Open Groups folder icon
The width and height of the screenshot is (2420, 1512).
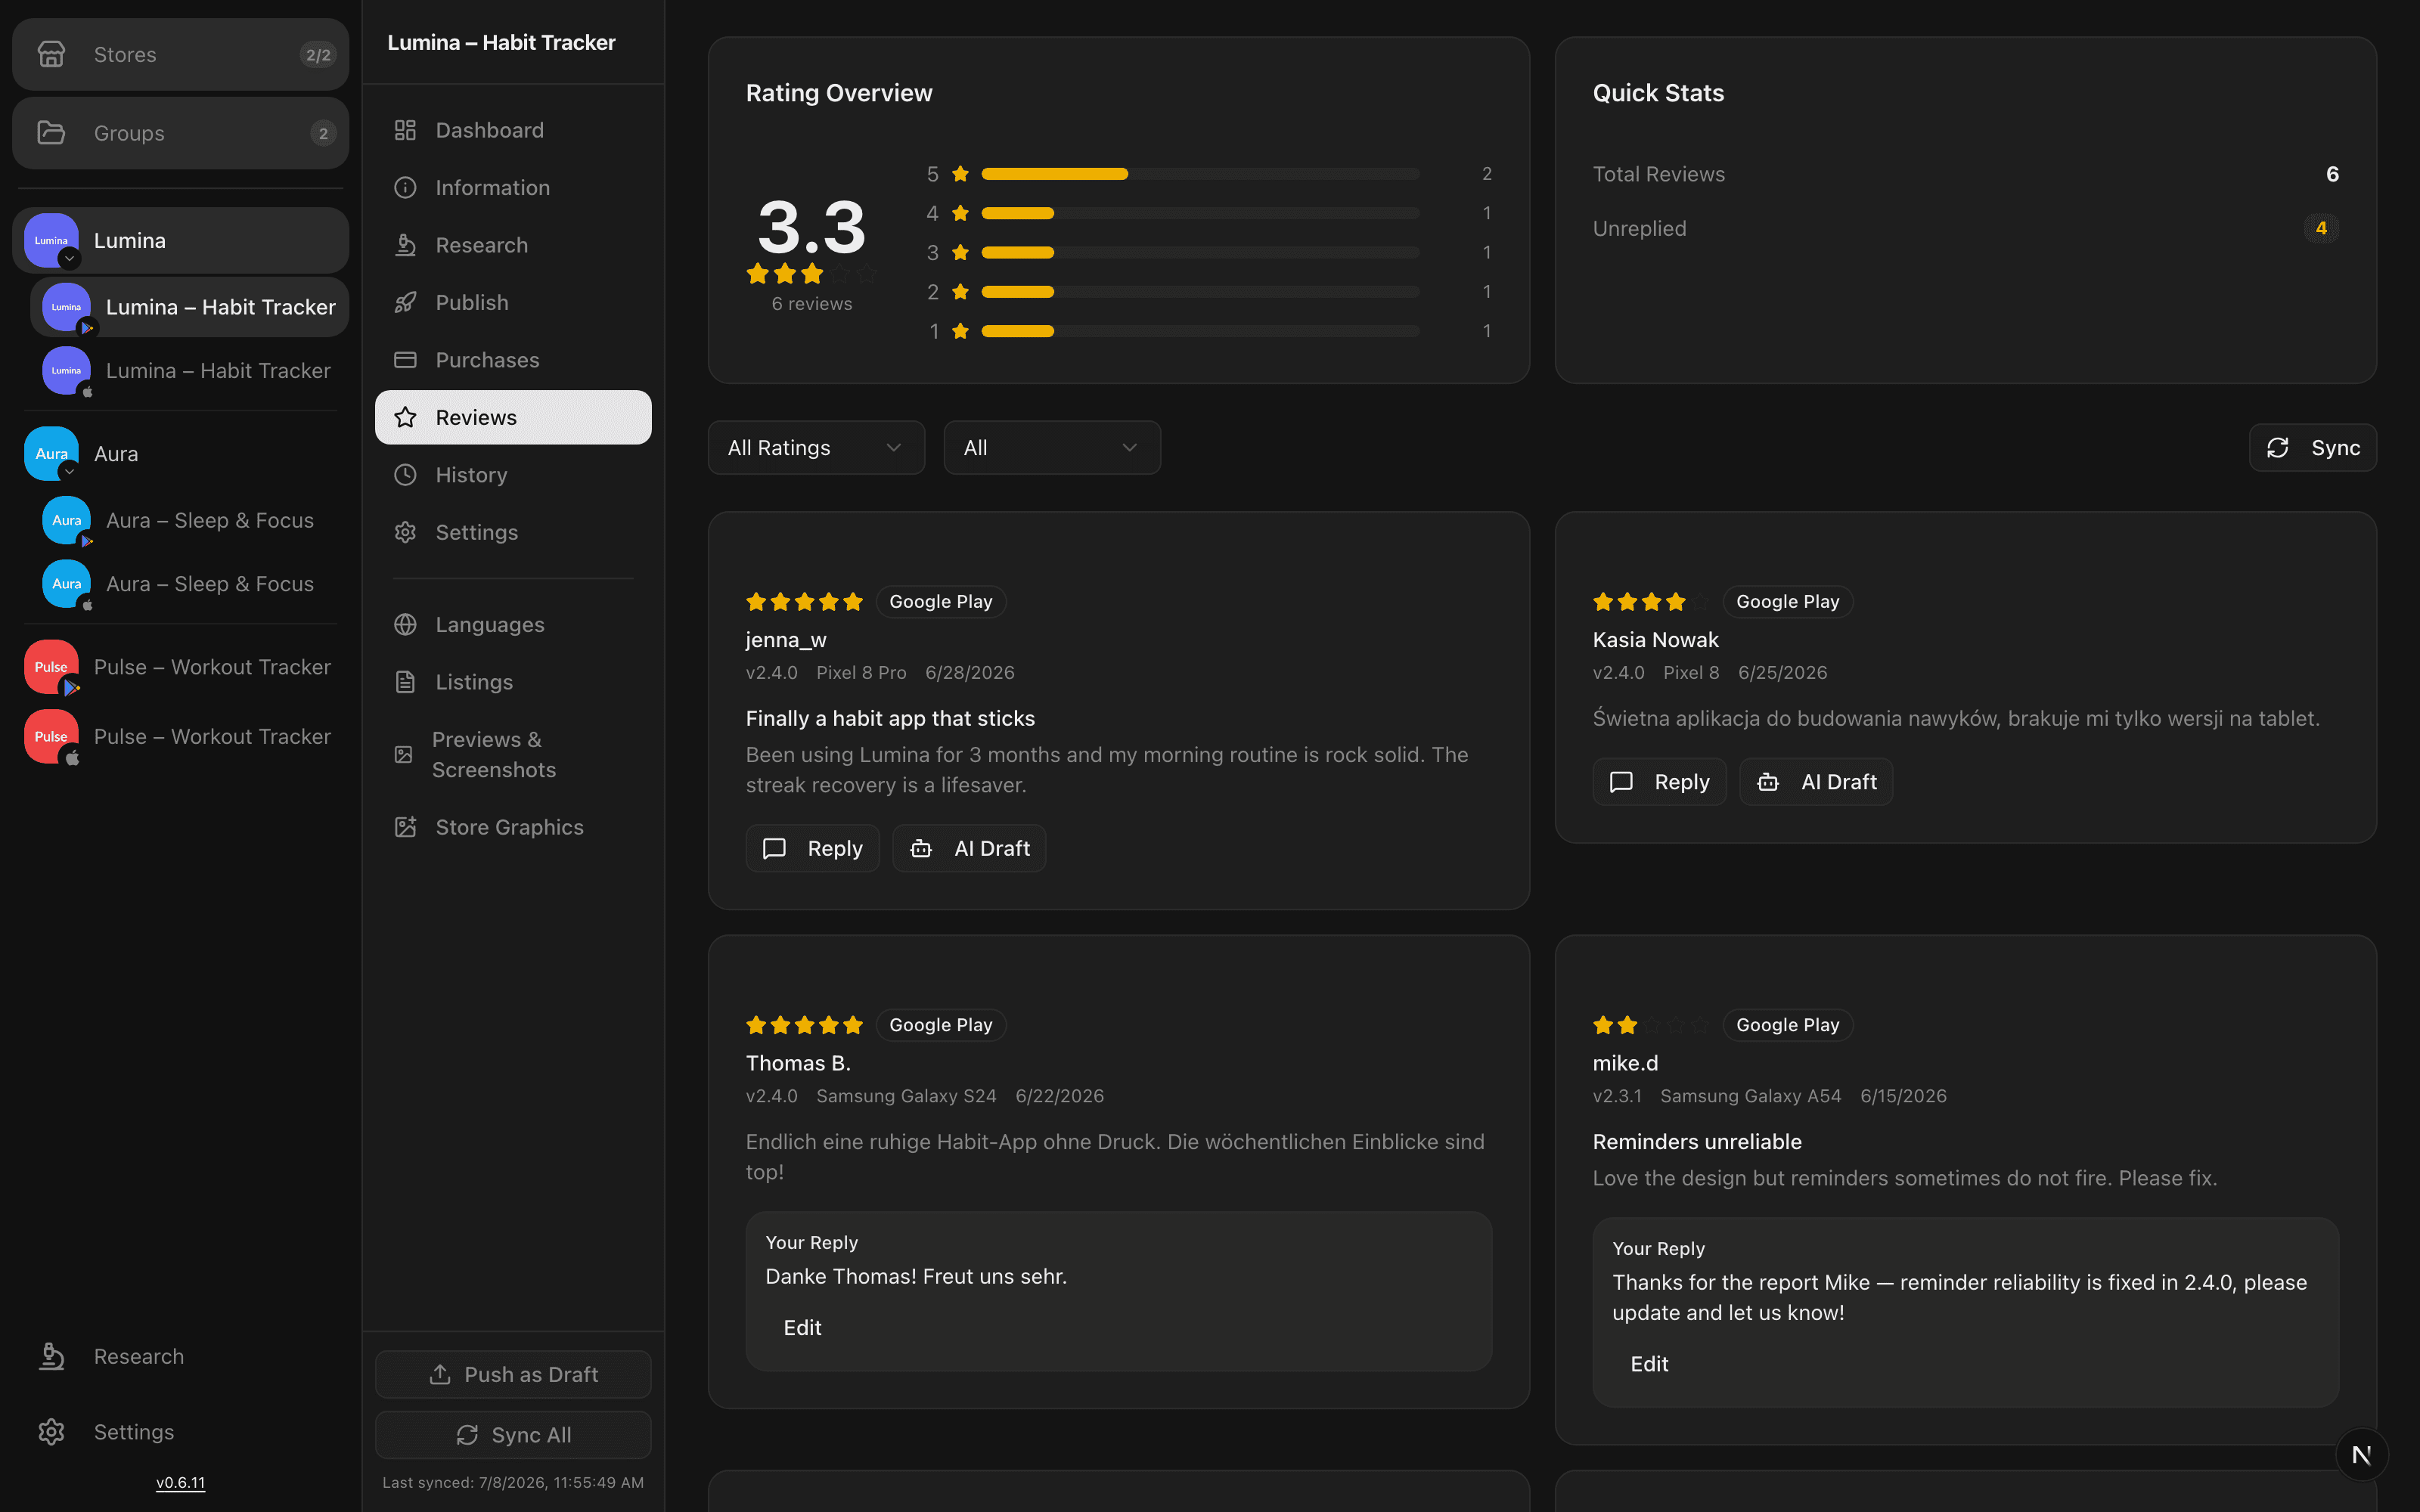[x=51, y=133]
